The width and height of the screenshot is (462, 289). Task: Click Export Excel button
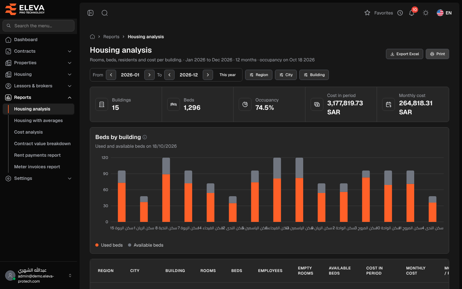405,54
